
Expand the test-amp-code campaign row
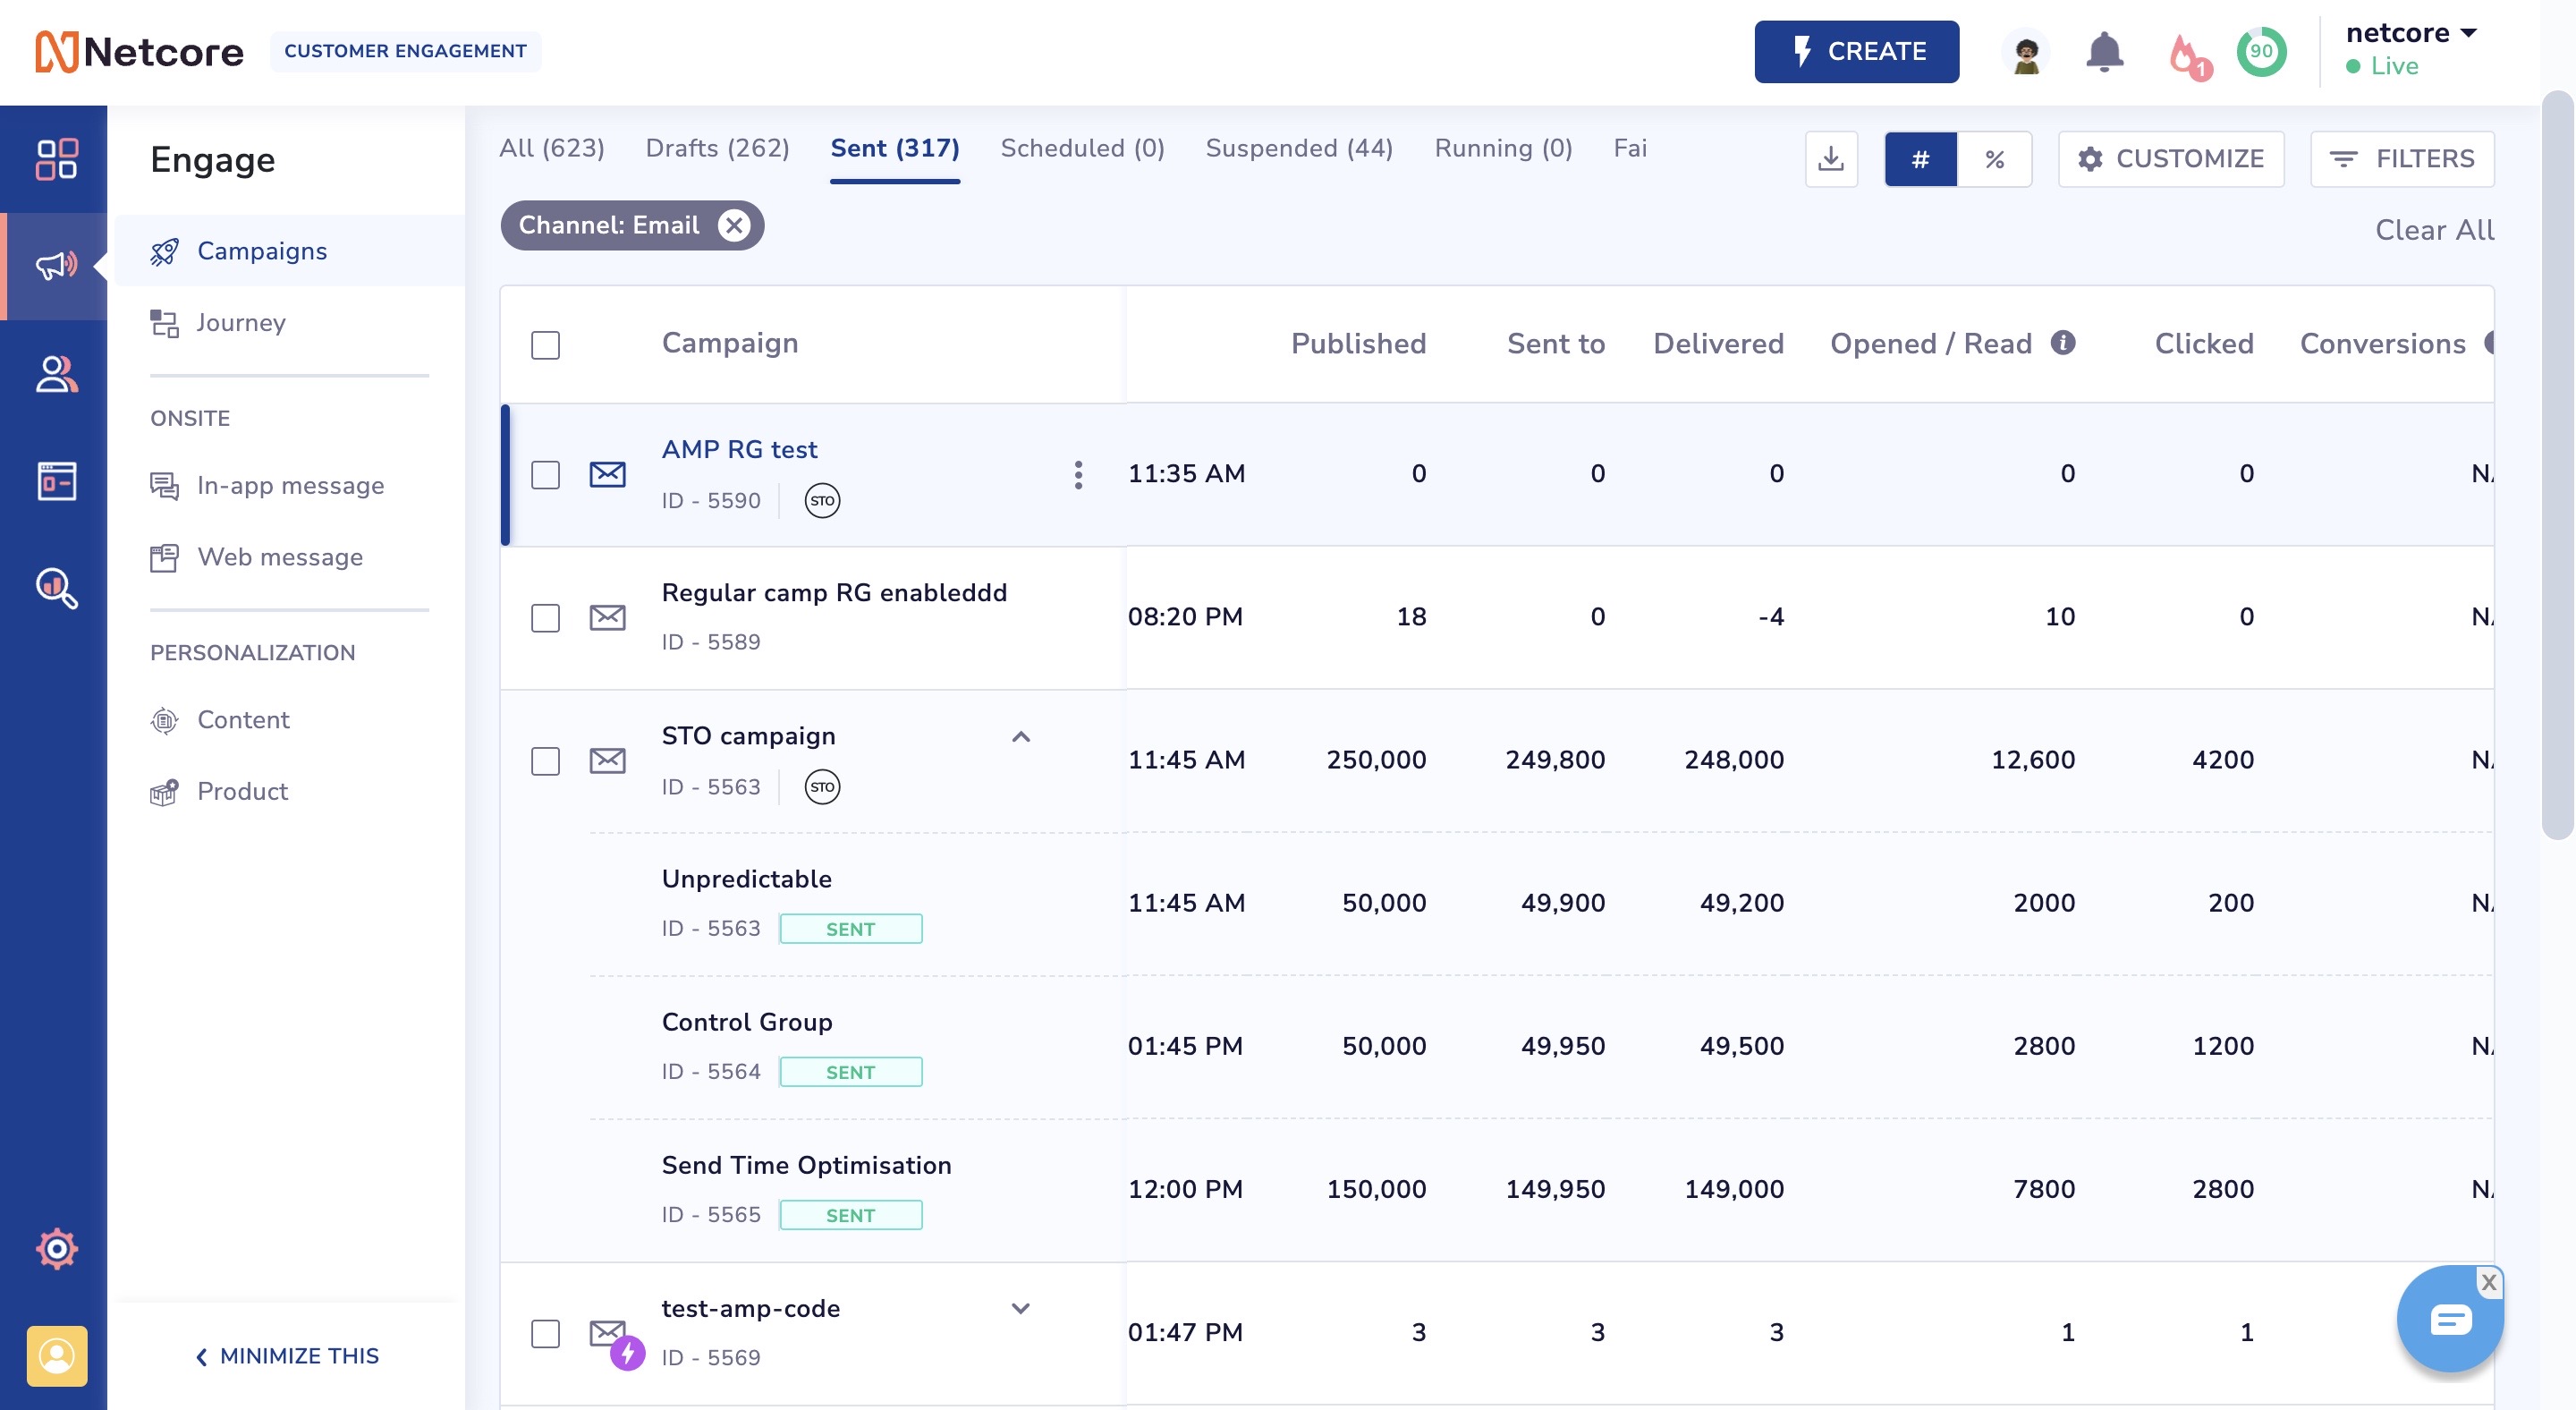tap(1020, 1309)
